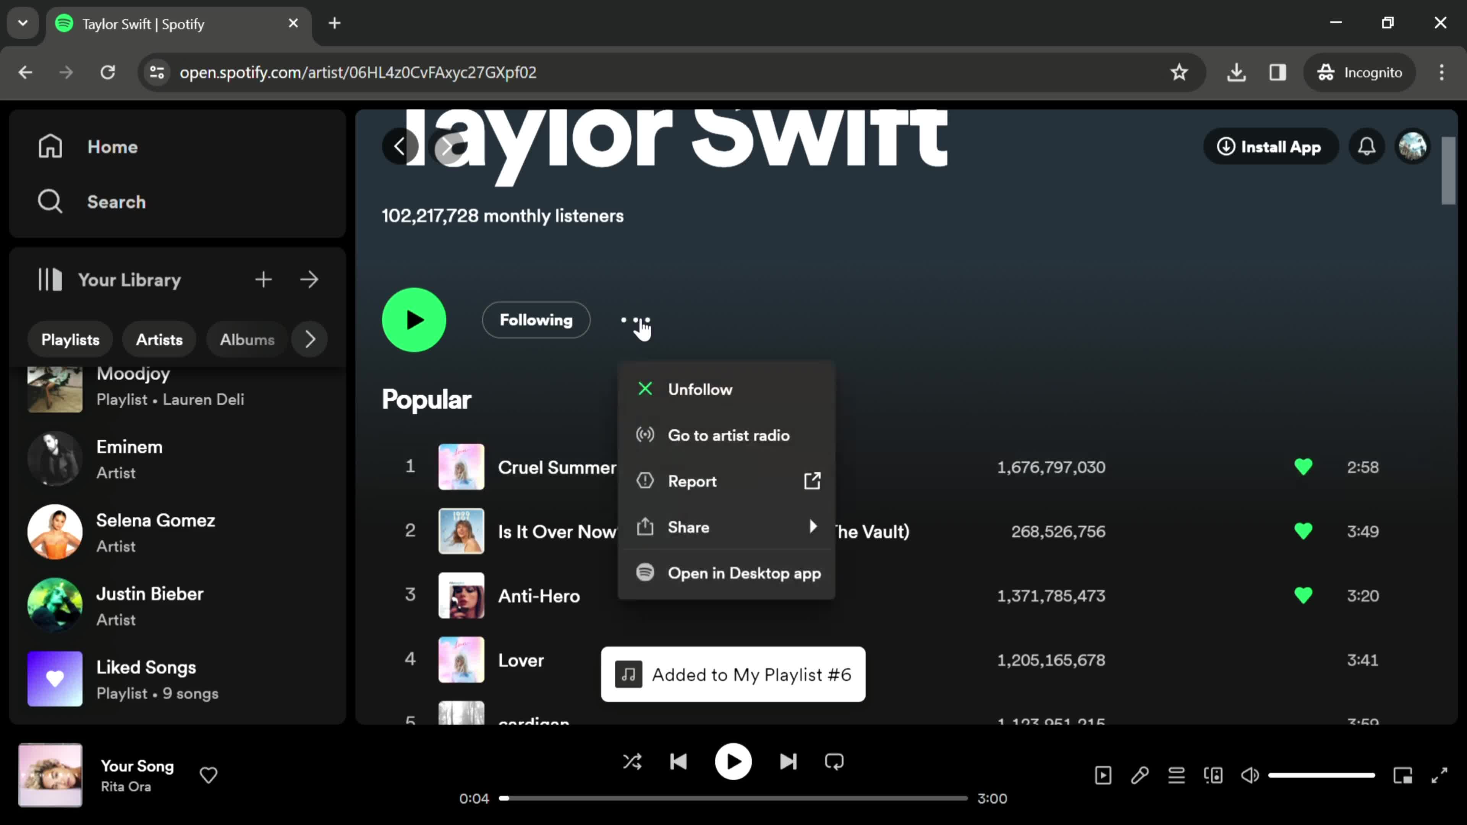Viewport: 1467px width, 825px height.
Task: Open the user profile avatar menu
Action: 1413,147
